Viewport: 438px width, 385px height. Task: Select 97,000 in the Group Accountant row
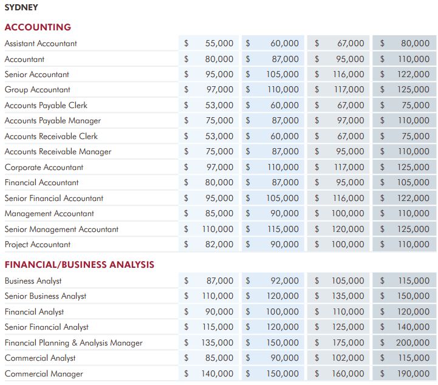(x=220, y=90)
